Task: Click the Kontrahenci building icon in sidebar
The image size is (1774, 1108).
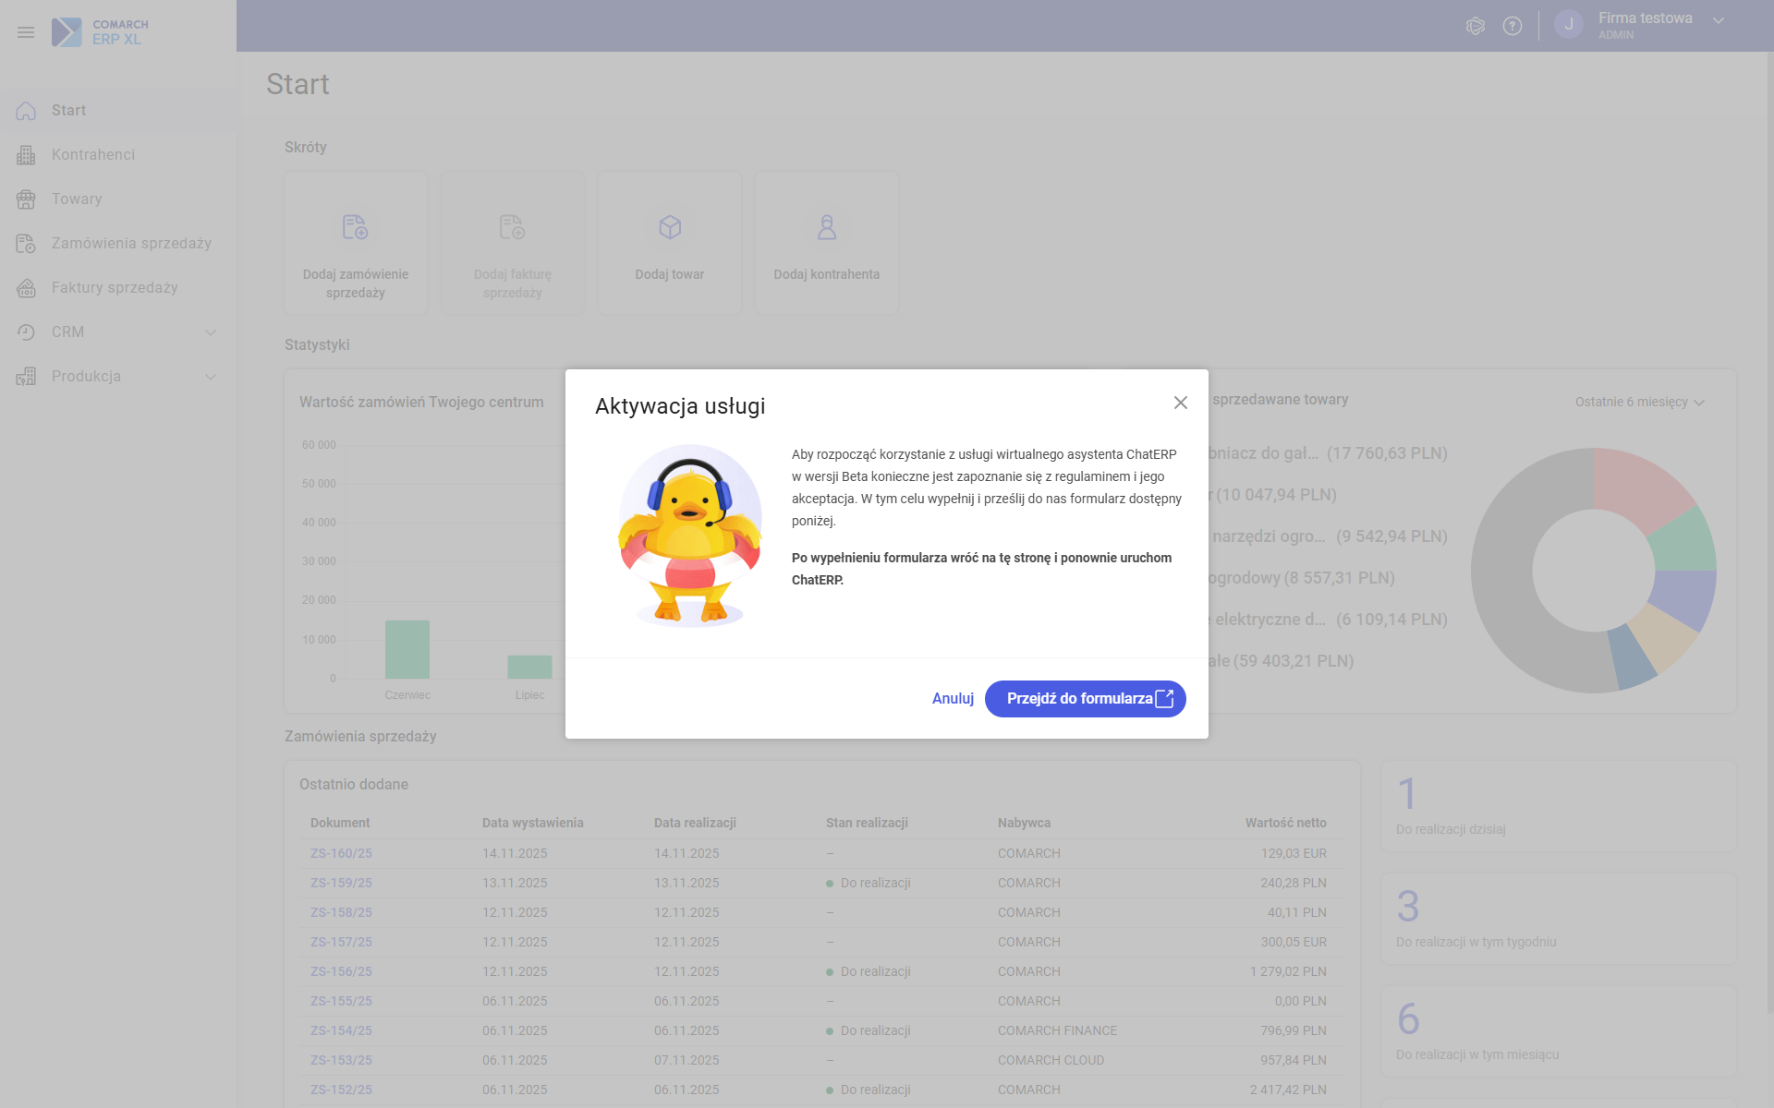Action: [x=26, y=155]
